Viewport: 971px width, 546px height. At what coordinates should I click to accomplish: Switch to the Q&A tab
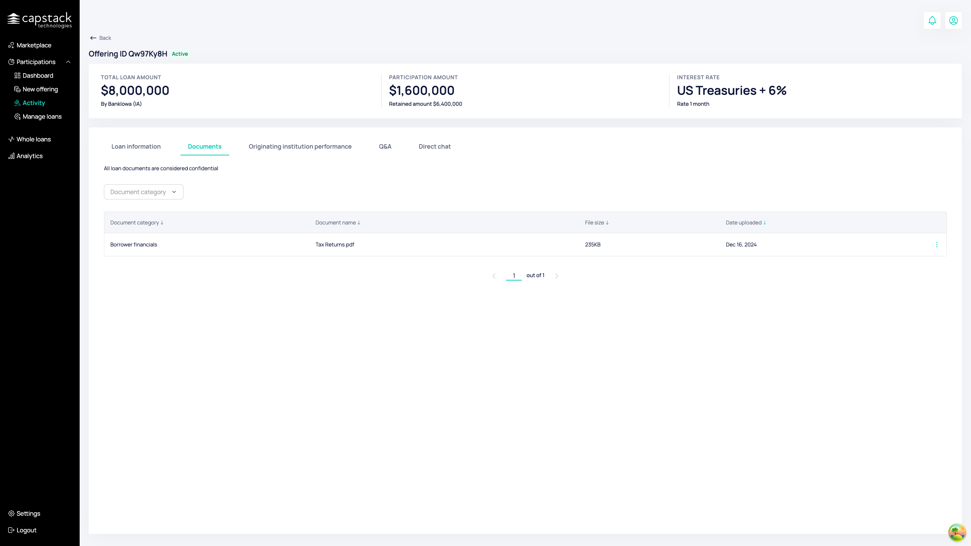click(x=385, y=146)
